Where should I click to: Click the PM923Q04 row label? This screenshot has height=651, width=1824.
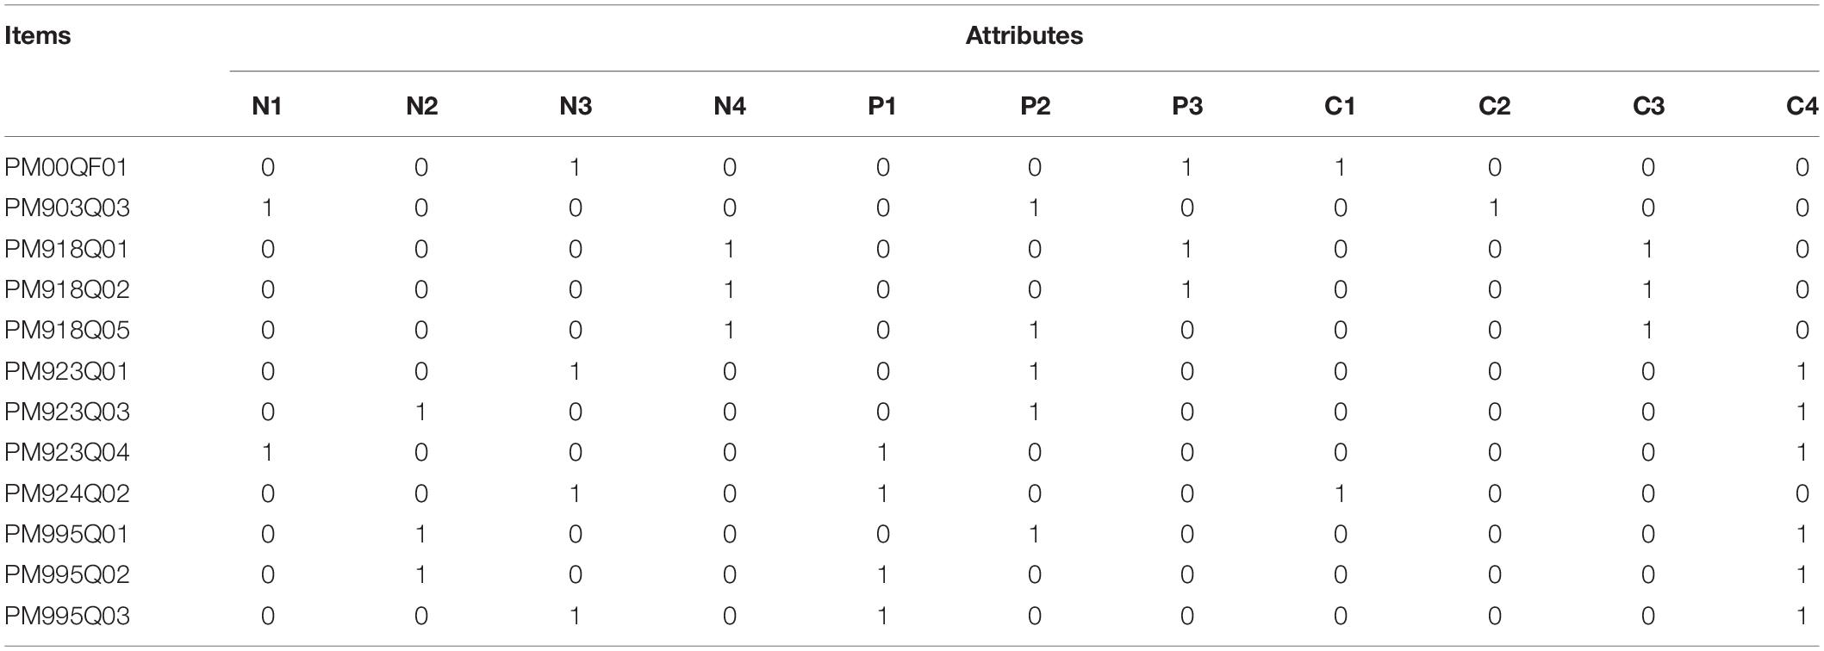(67, 453)
